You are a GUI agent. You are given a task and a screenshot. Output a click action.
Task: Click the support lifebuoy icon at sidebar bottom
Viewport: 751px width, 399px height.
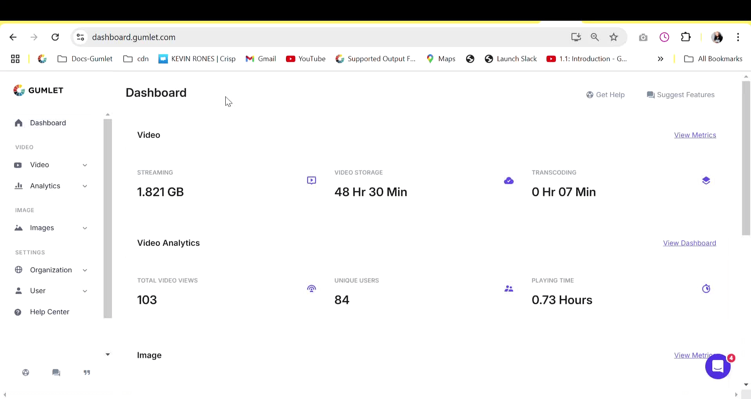26,372
